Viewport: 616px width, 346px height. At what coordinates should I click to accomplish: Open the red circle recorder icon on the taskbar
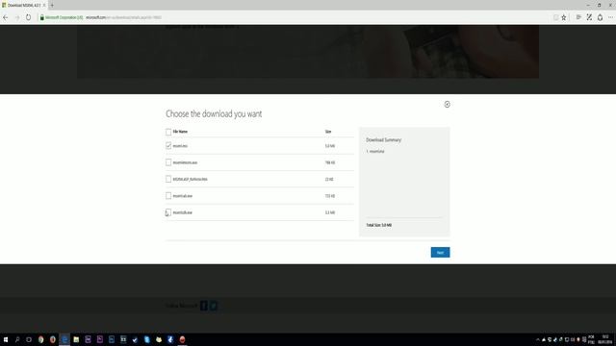click(x=182, y=339)
